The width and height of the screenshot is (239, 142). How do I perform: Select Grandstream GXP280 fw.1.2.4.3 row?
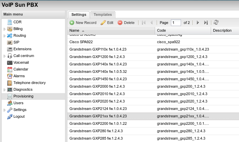153,131
